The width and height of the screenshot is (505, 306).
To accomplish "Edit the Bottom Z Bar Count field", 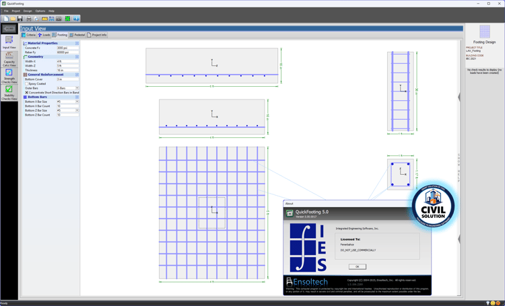I will (x=67, y=115).
